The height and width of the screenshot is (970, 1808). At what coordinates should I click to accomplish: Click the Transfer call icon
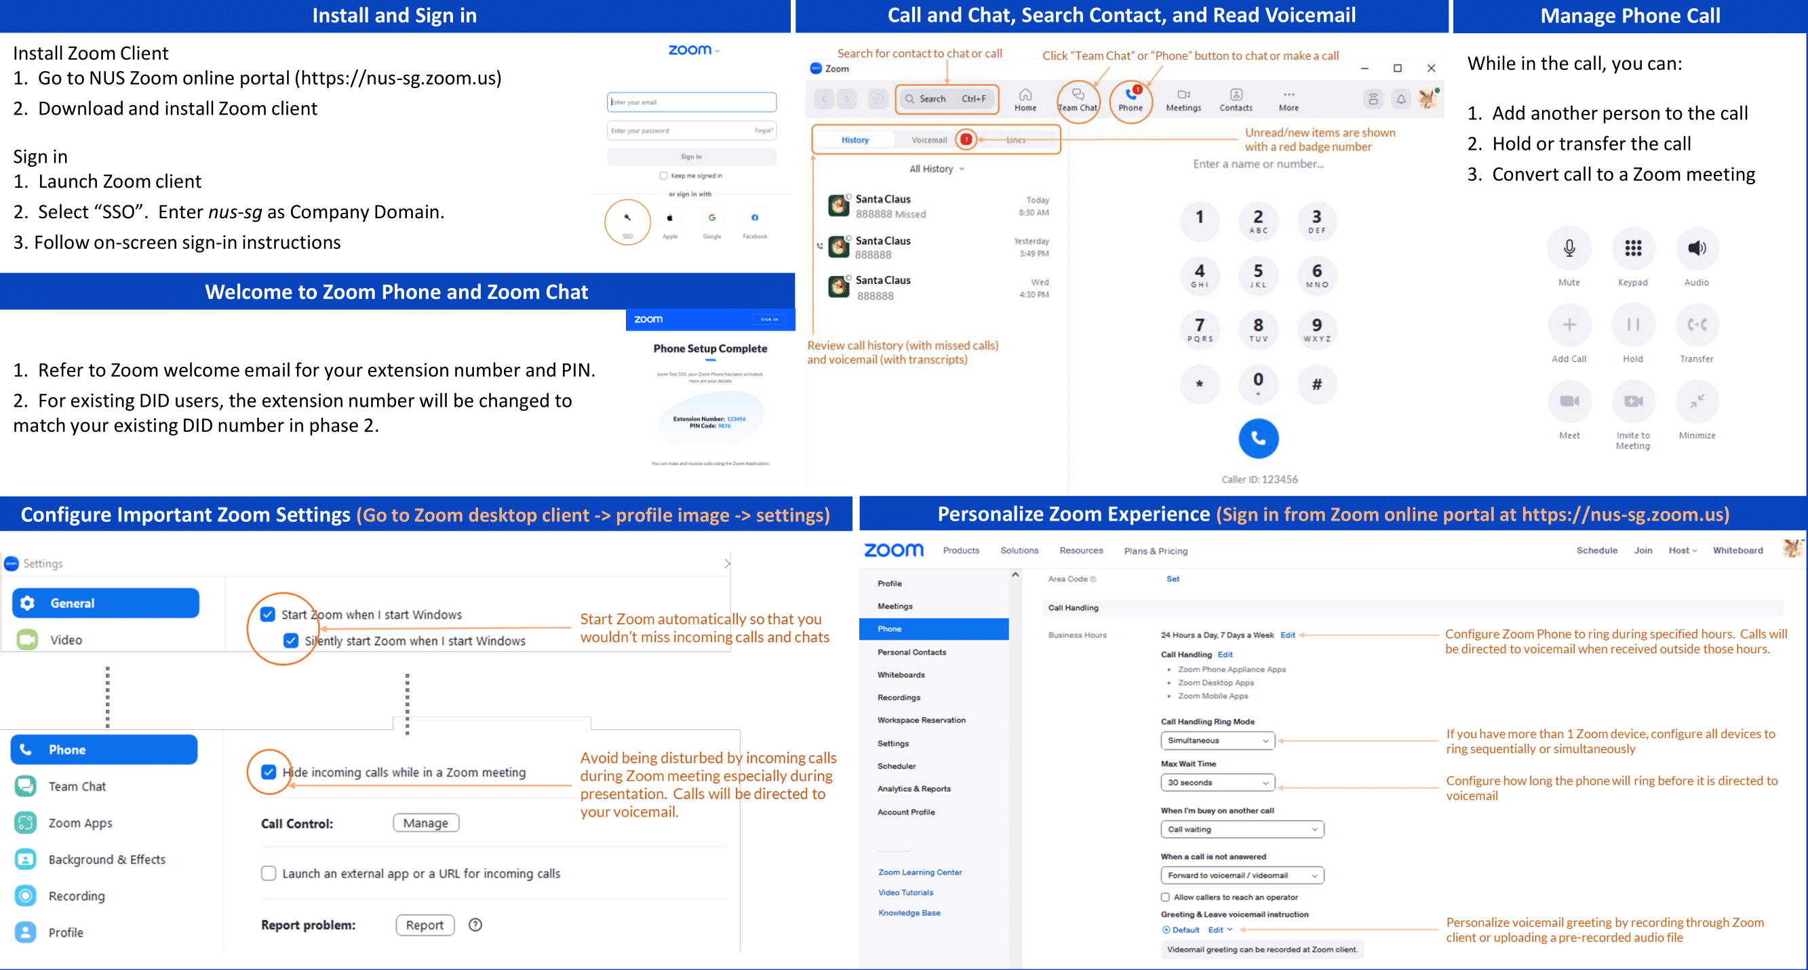tap(1696, 324)
